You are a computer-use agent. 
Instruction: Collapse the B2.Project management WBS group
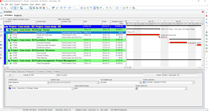click(7, 61)
